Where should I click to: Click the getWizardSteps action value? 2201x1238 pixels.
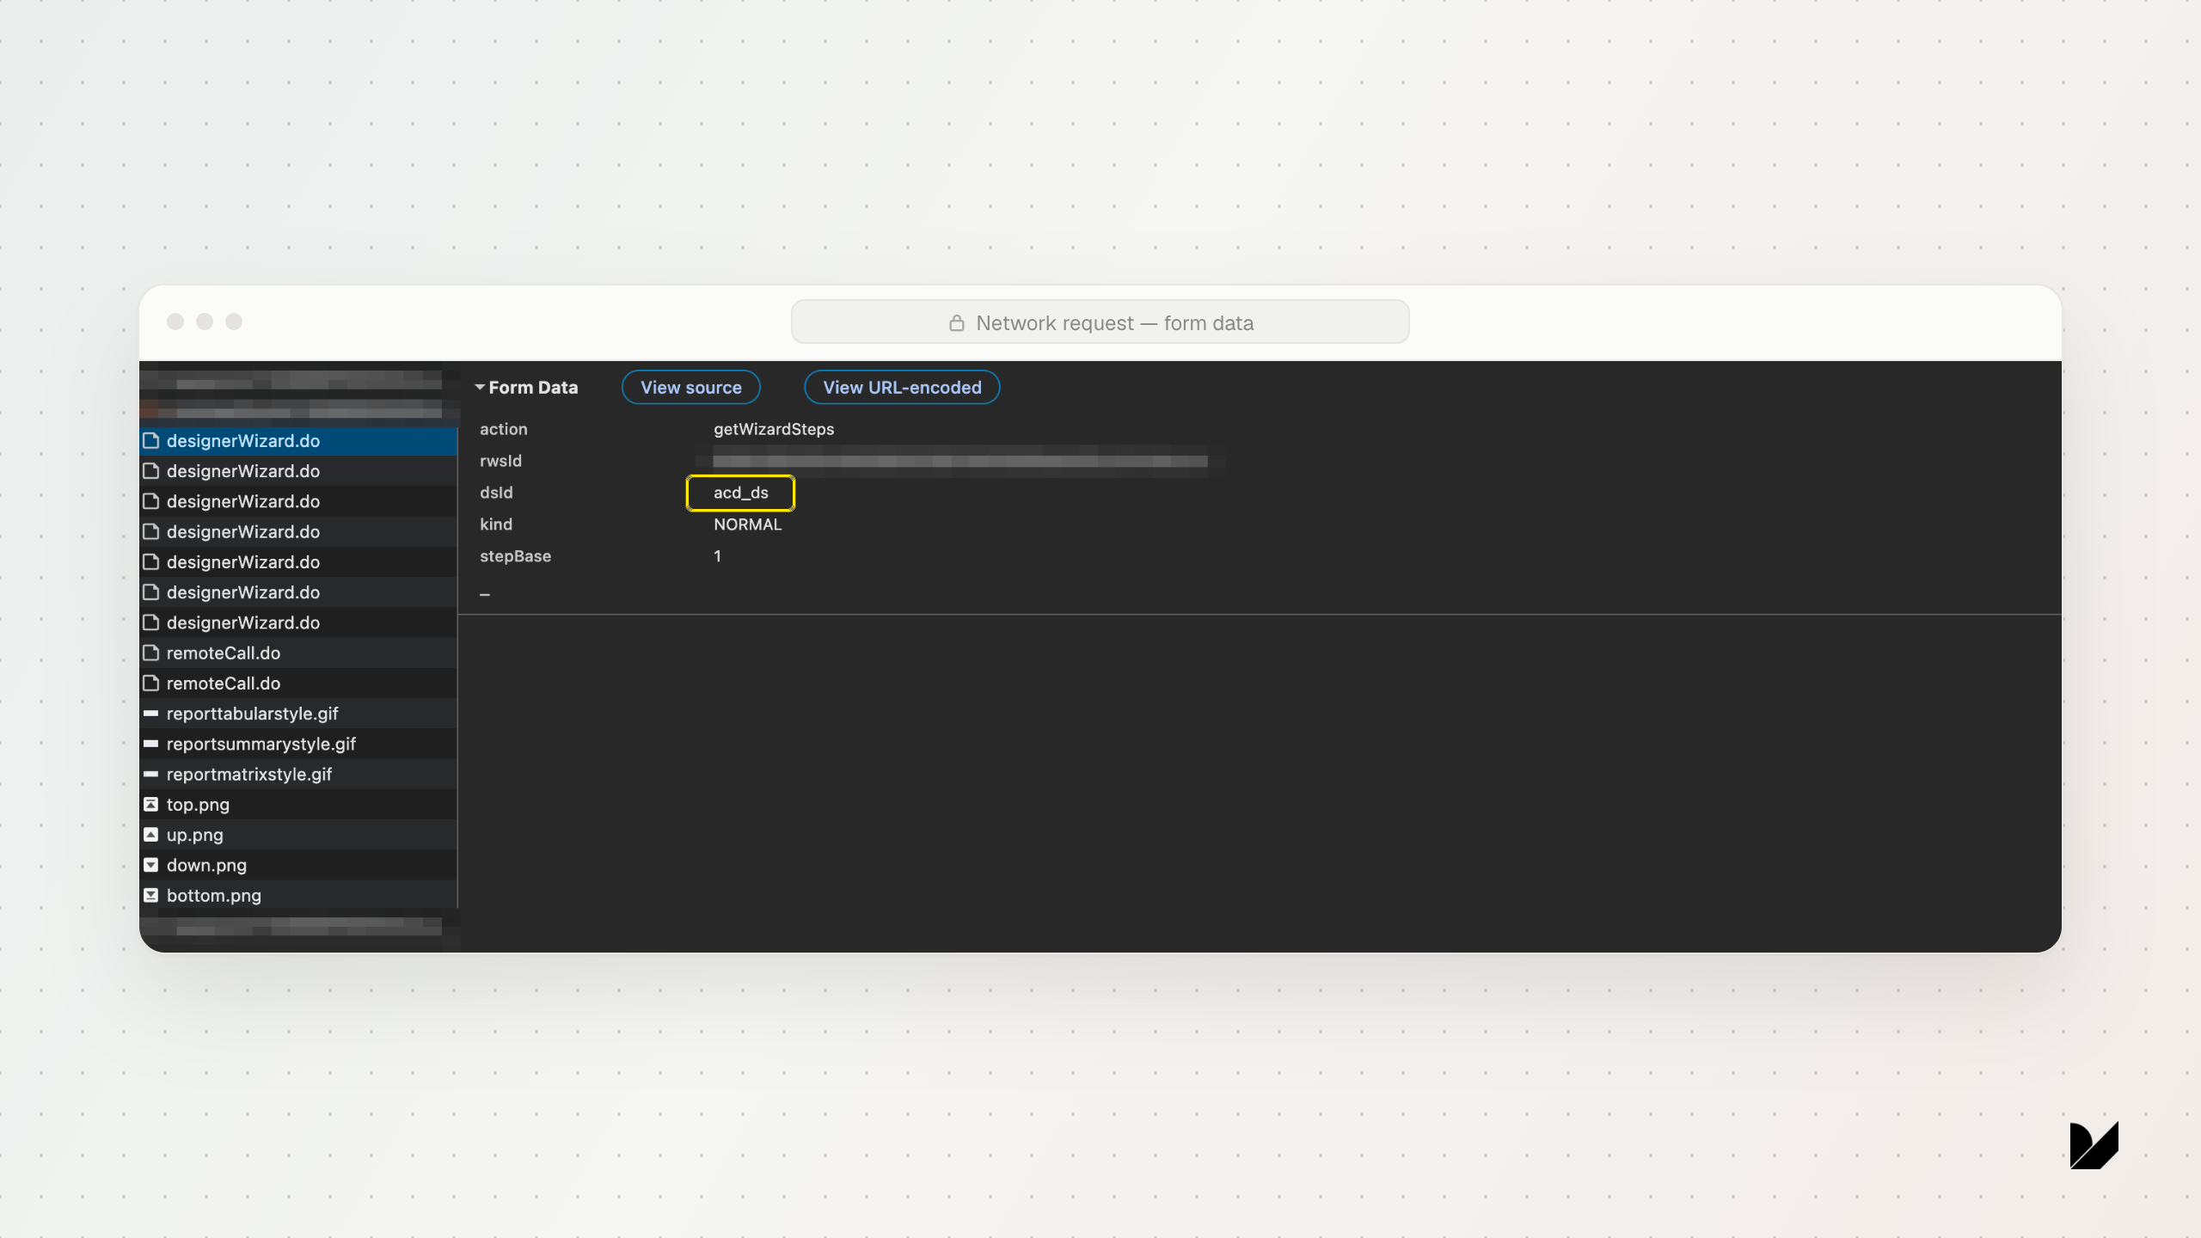click(x=774, y=429)
